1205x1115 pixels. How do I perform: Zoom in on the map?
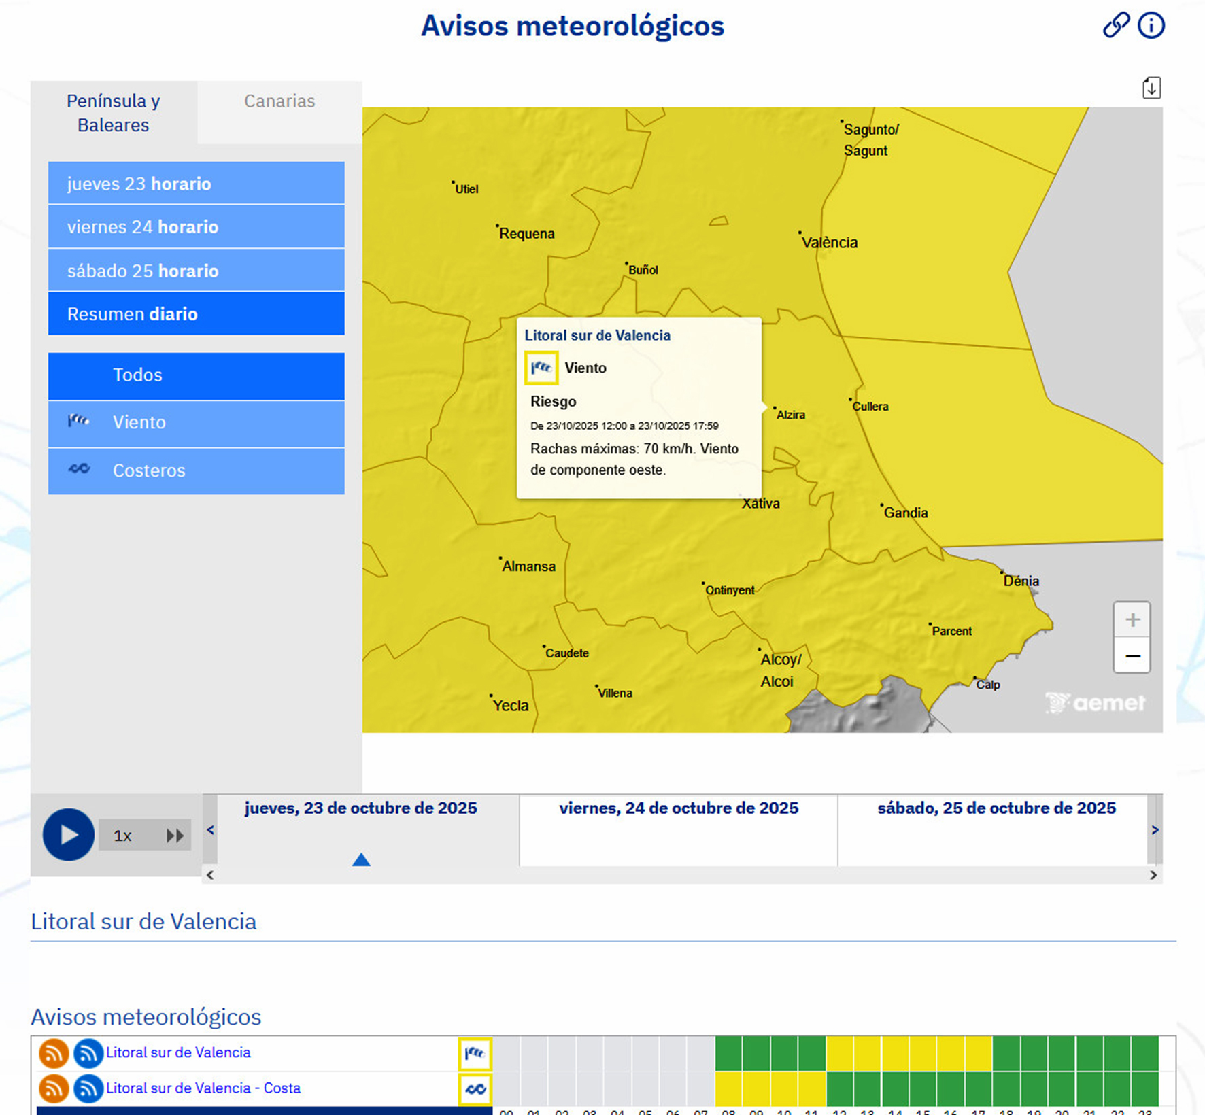pyautogui.click(x=1132, y=619)
